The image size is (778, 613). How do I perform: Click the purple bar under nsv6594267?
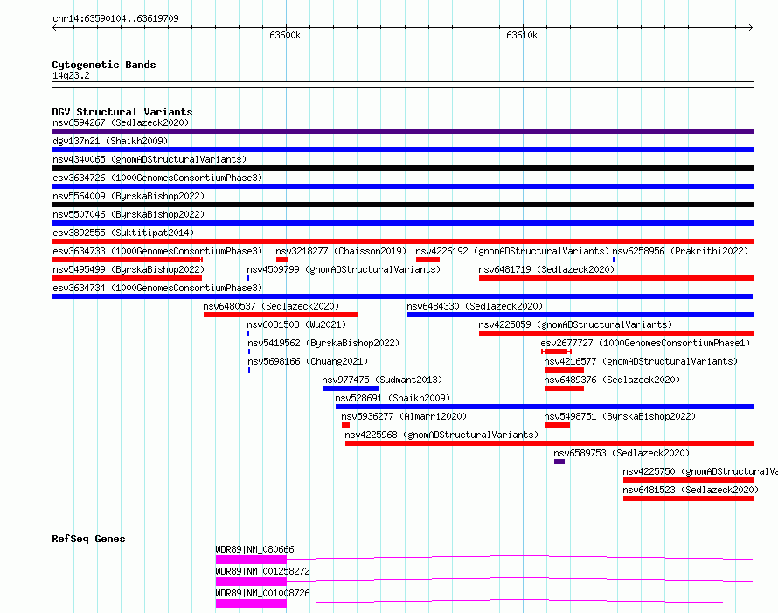[402, 131]
